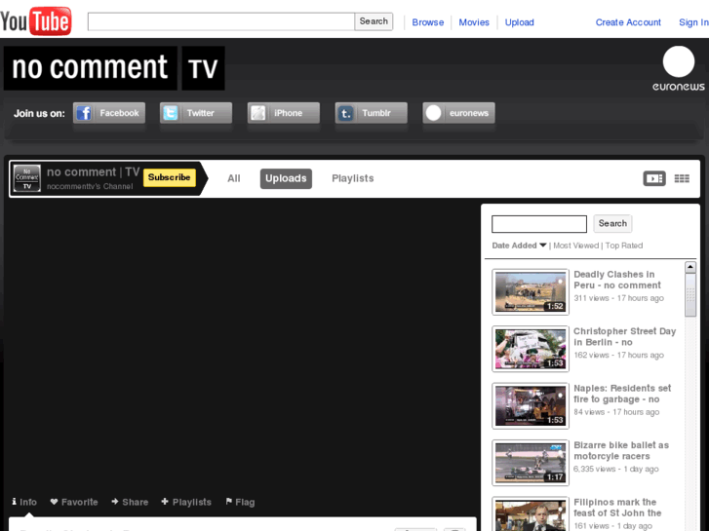Click the '162 views - 17 hours ago' text
Screen dimensions: 709x531
[x=618, y=356]
